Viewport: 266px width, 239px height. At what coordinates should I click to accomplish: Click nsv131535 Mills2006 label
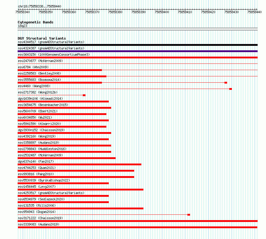click(37, 205)
